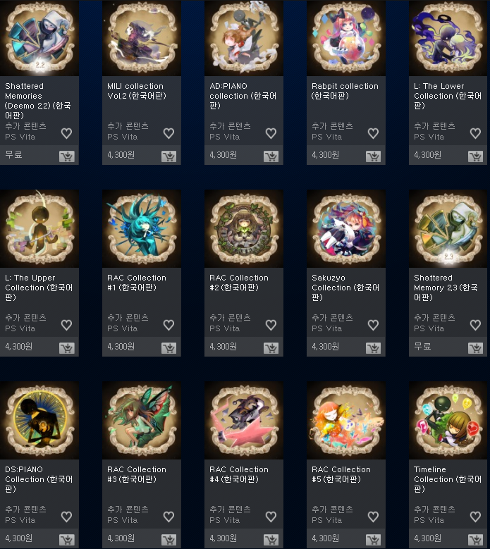
Task: Favorite RAC Collection #2 with heart
Action: pyautogui.click(x=271, y=325)
